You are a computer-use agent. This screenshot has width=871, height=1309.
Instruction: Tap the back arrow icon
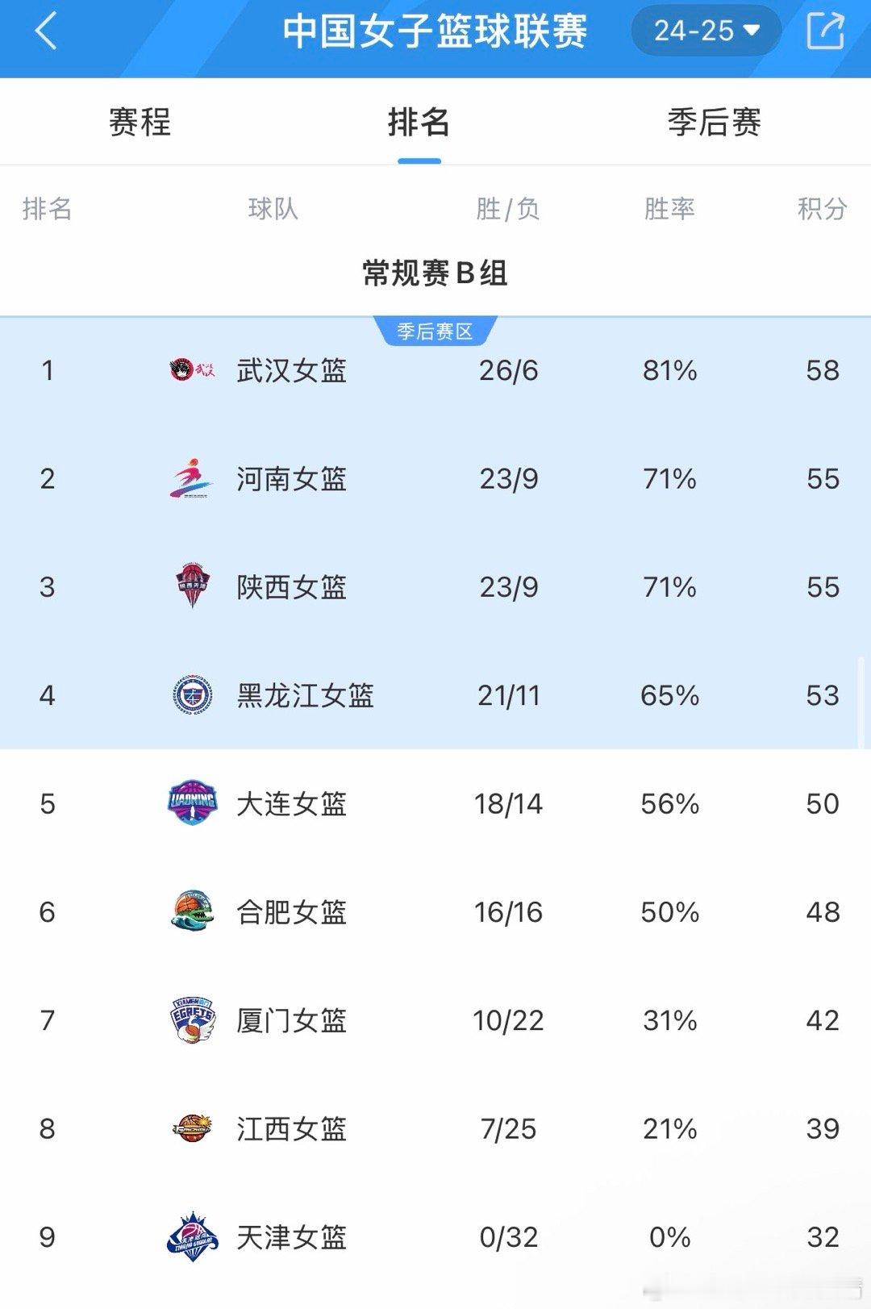[x=46, y=31]
